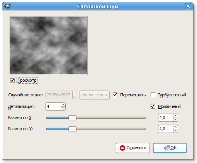Screen dimensions: 197x163
Task: Decrease Размер по X spinner value
Action: [x=175, y=119]
